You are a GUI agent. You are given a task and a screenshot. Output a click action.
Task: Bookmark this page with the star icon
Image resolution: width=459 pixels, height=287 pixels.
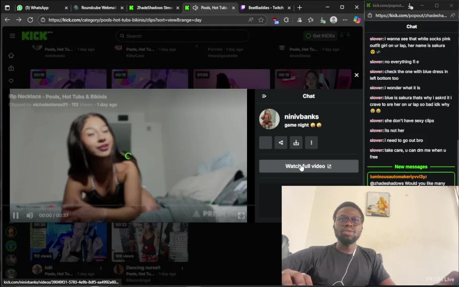261,20
